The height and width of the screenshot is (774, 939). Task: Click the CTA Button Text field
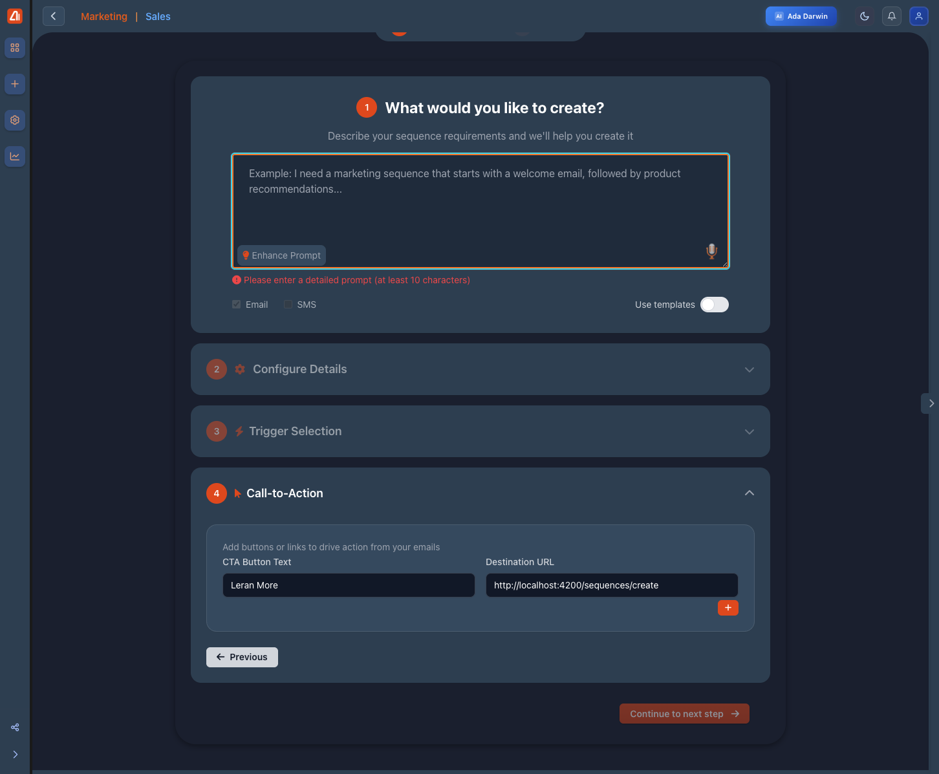pyautogui.click(x=349, y=585)
